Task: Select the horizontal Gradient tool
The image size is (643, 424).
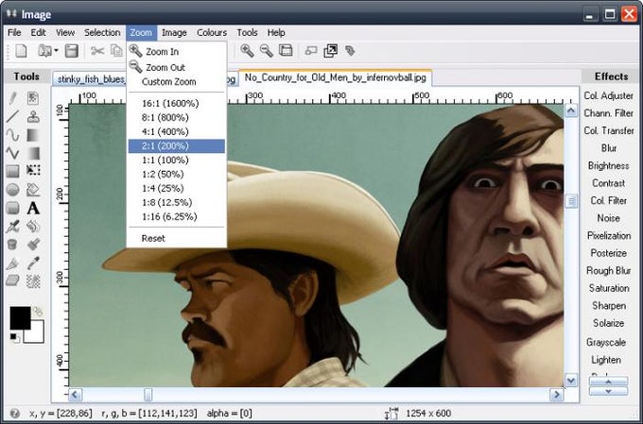Action: coord(33,135)
